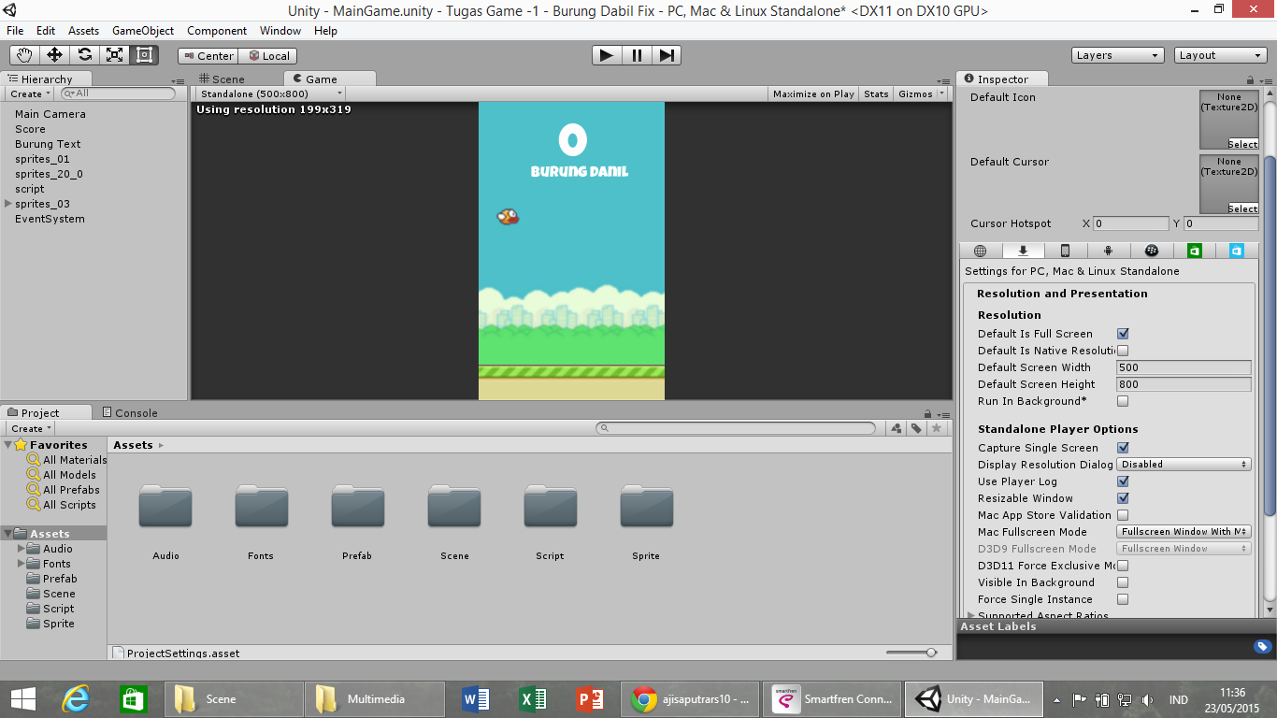Click Select under Default Icon
The height and width of the screenshot is (718, 1277).
pos(1242,144)
